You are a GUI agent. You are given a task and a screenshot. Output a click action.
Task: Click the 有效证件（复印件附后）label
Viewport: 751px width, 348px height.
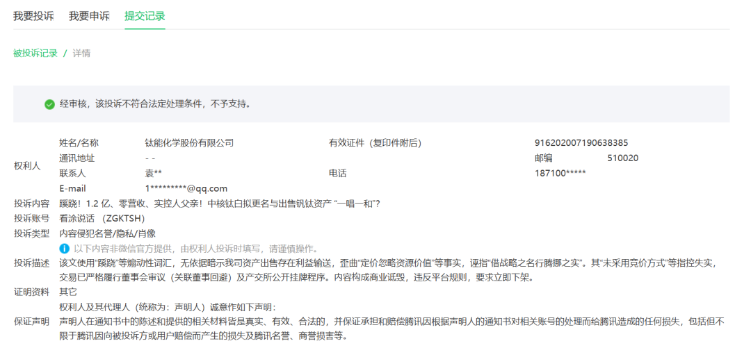375,142
